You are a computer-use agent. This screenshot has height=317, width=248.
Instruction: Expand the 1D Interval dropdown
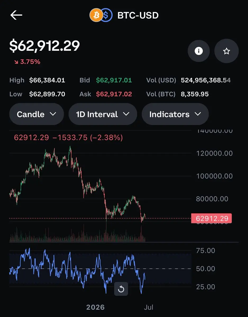pyautogui.click(x=103, y=114)
